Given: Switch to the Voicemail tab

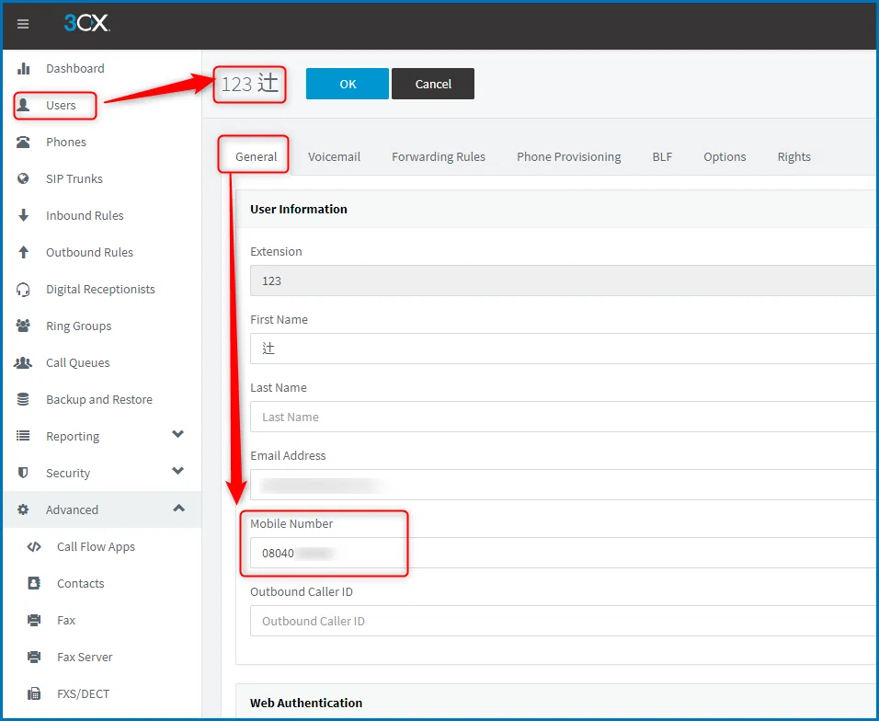Looking at the screenshot, I should click(334, 157).
